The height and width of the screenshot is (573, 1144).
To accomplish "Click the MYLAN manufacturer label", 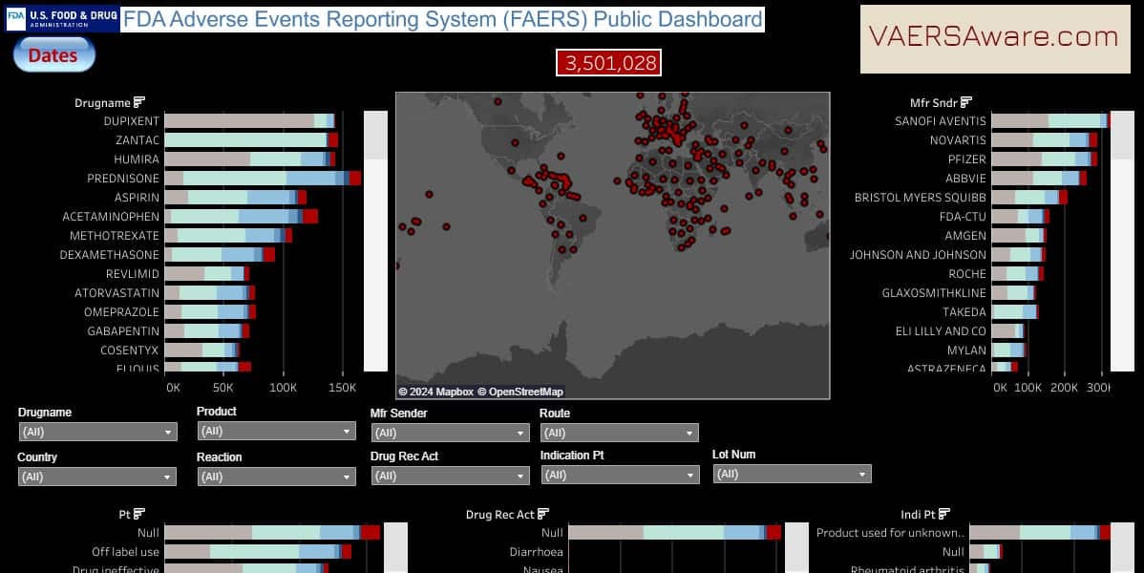I will click(966, 350).
